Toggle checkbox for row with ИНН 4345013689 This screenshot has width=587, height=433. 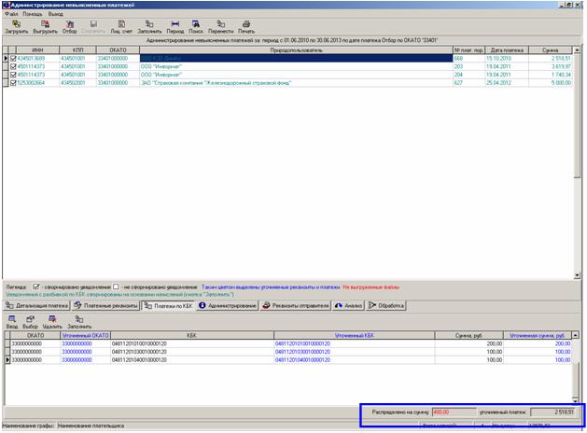tap(12, 59)
